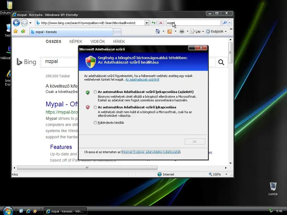Close the Microsoft Adathalászat-szűrő dialog
The height and width of the screenshot is (215, 287).
(x=201, y=48)
